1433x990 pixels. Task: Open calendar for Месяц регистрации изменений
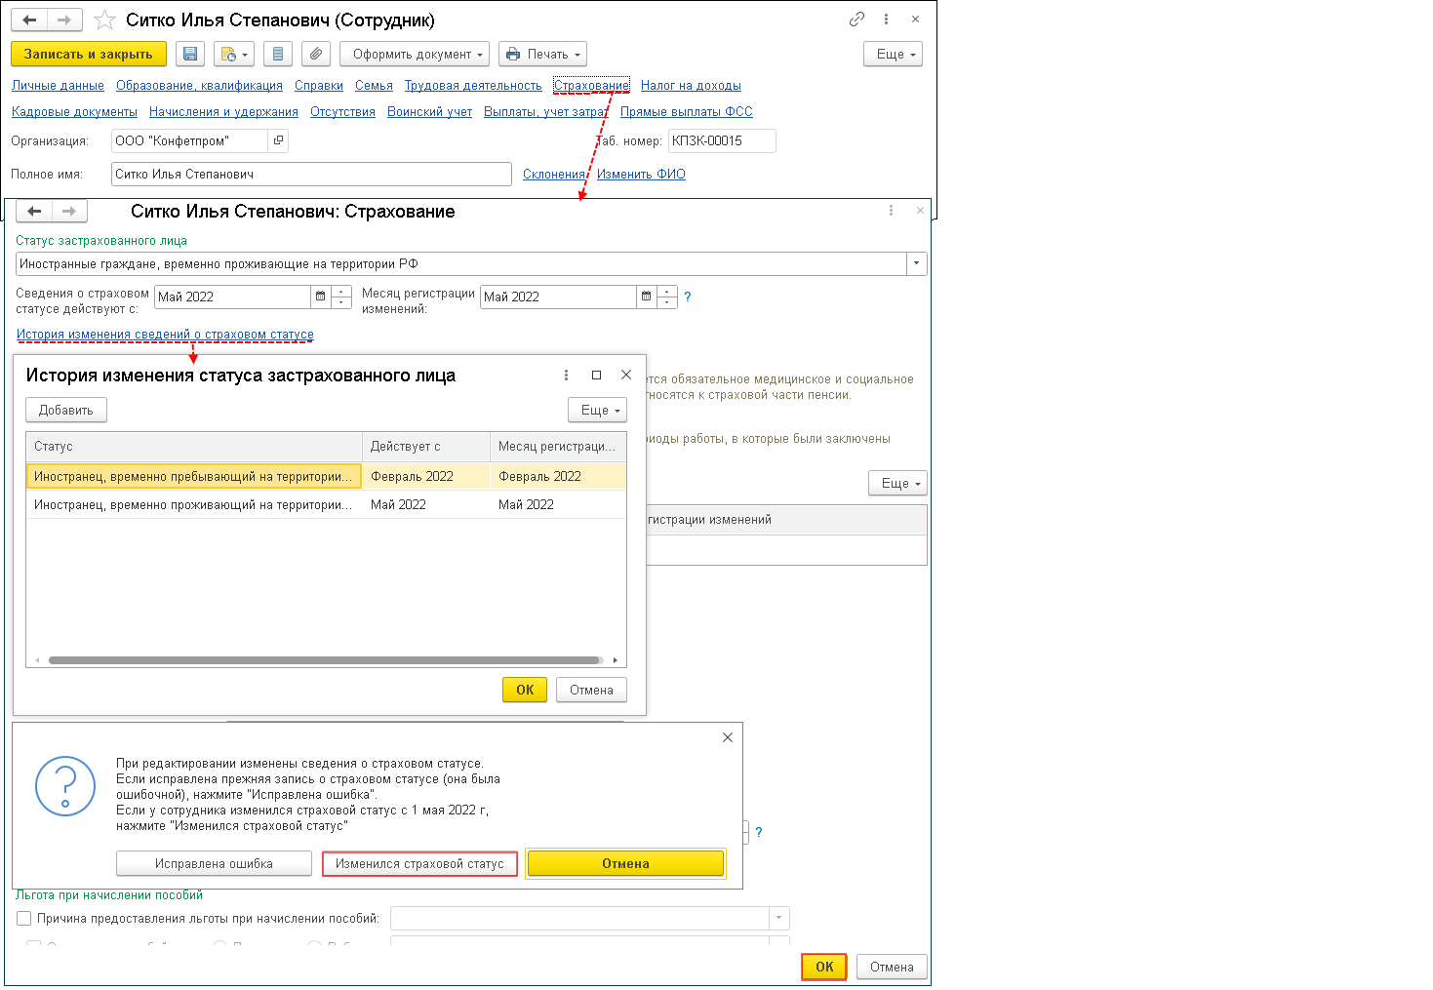click(x=646, y=297)
